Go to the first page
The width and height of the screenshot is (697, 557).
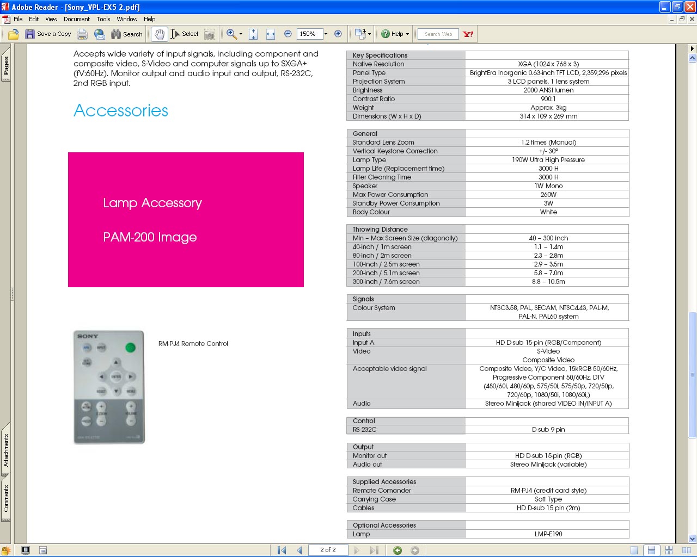pos(282,550)
